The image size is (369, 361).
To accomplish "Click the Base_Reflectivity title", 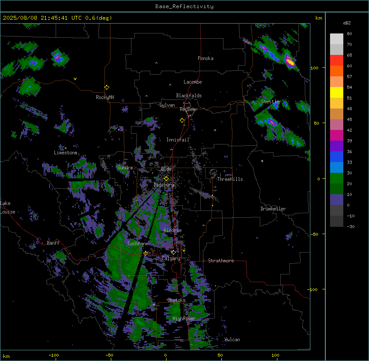I will (x=184, y=6).
